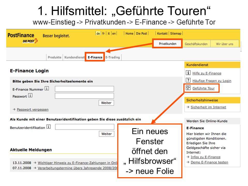
Task: Click arrow icon next to 07.11.2008 entry
Action: [35, 168]
